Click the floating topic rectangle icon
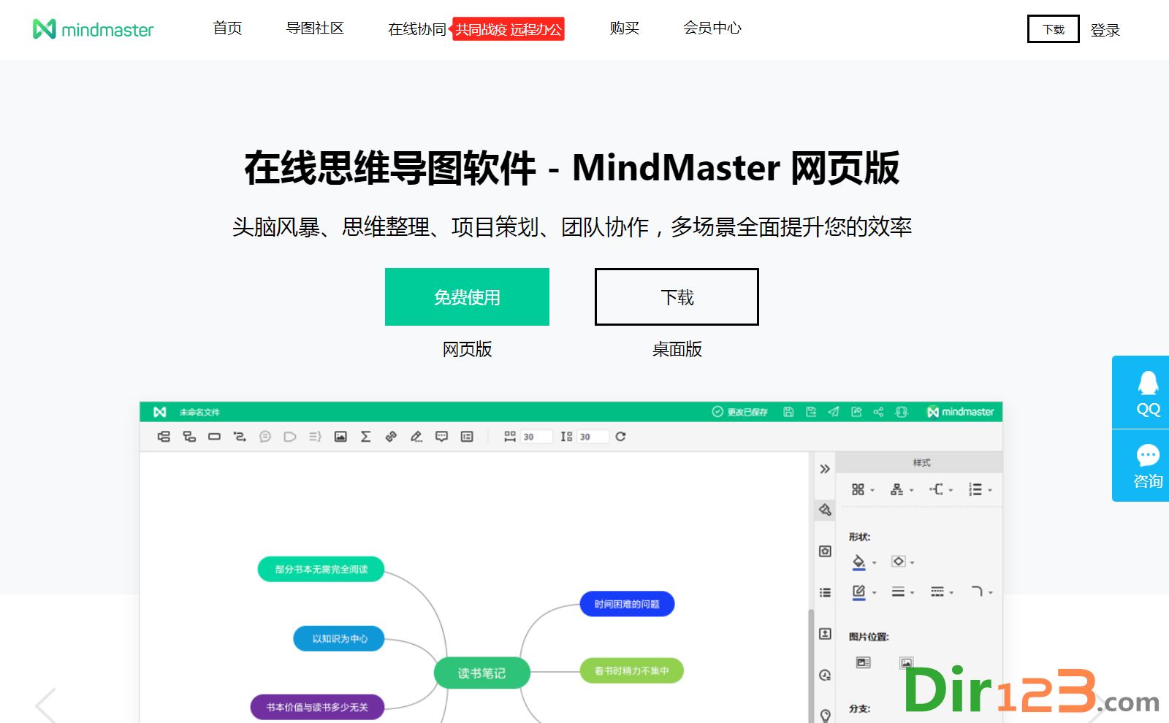 pyautogui.click(x=214, y=437)
